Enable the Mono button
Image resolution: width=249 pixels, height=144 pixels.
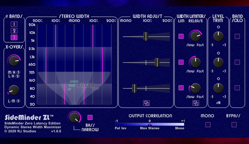[x=208, y=125]
